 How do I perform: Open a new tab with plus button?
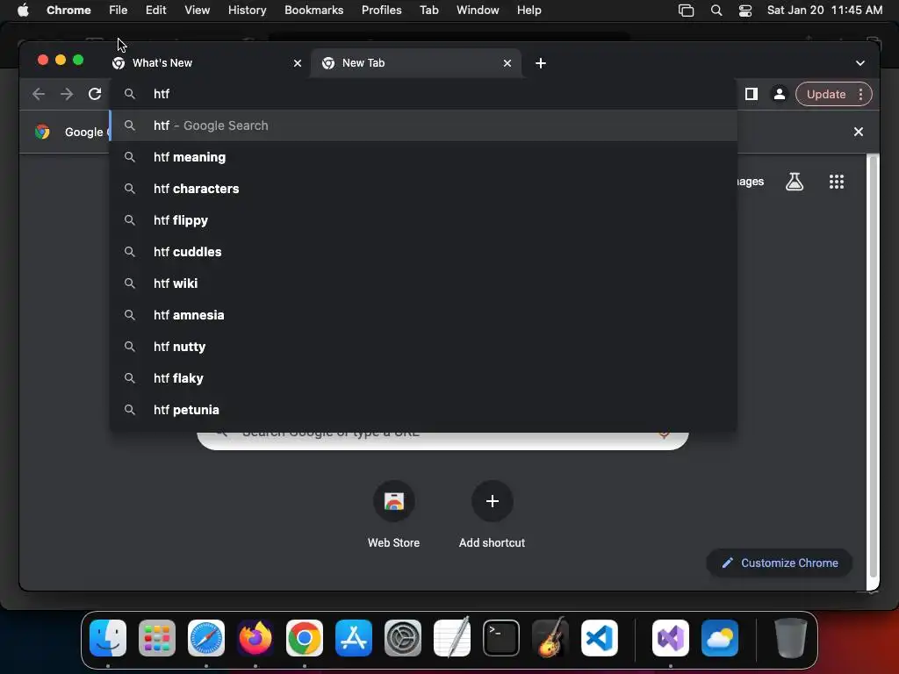pos(541,63)
